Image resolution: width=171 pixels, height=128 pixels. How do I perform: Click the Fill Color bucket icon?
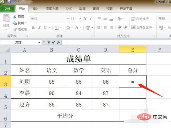tap(68, 28)
